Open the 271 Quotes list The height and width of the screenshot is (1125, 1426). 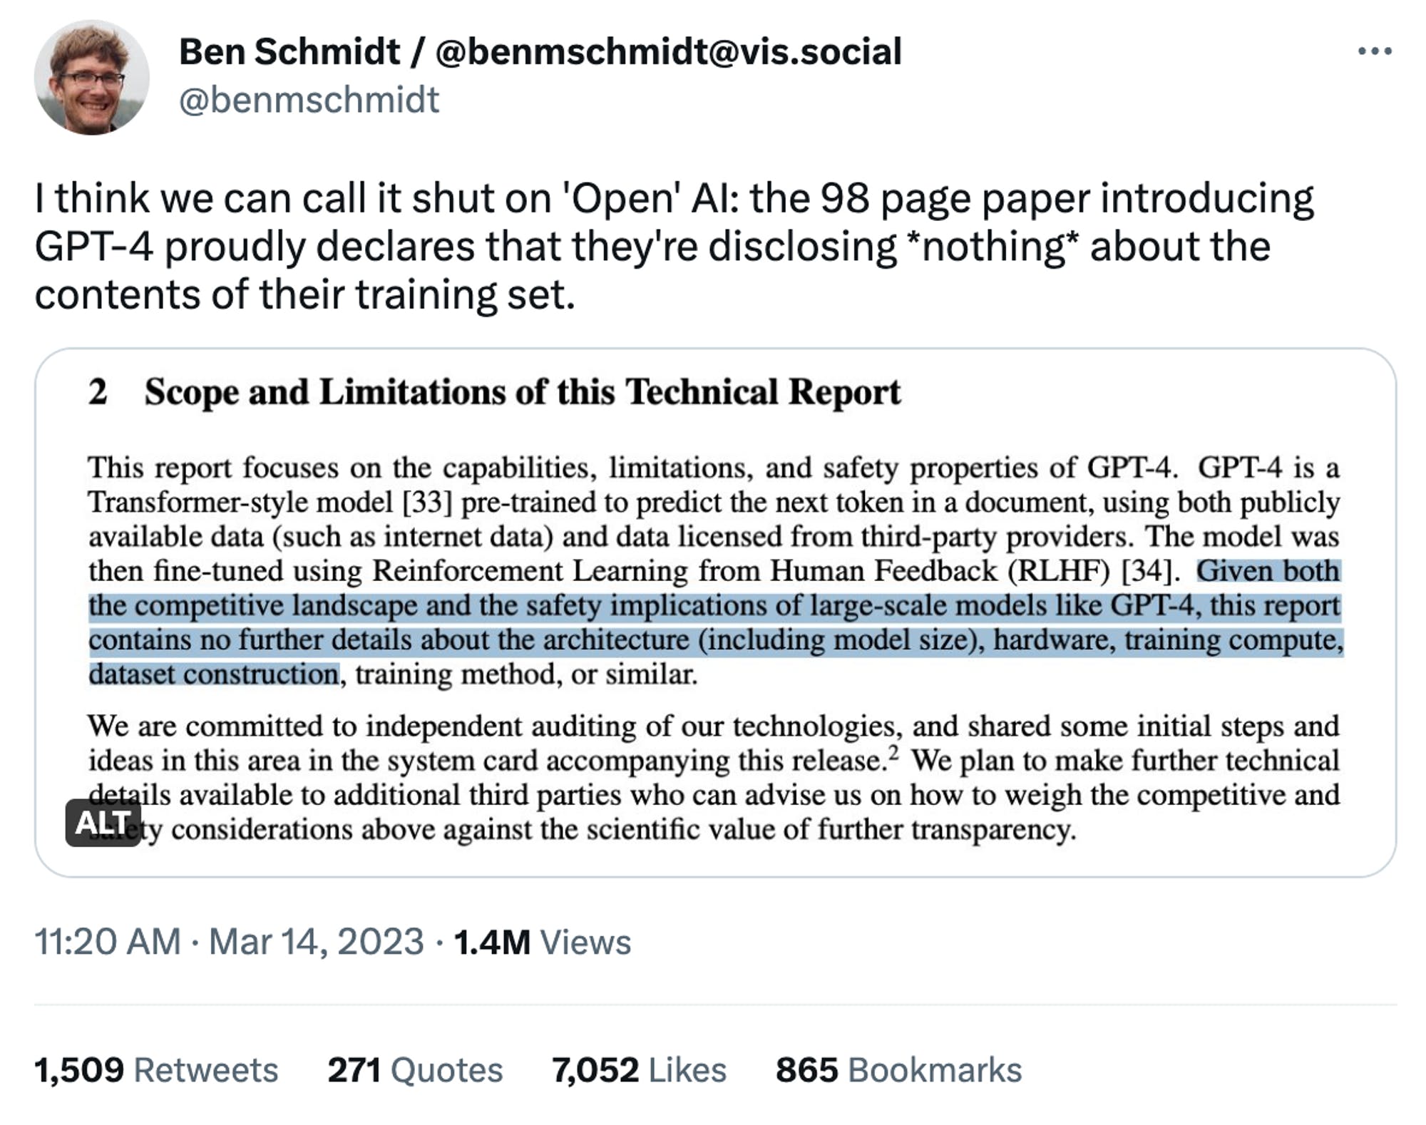(x=415, y=1069)
